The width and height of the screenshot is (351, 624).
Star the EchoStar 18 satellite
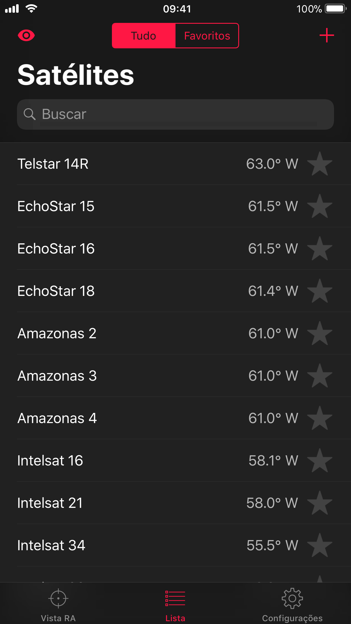tap(320, 291)
